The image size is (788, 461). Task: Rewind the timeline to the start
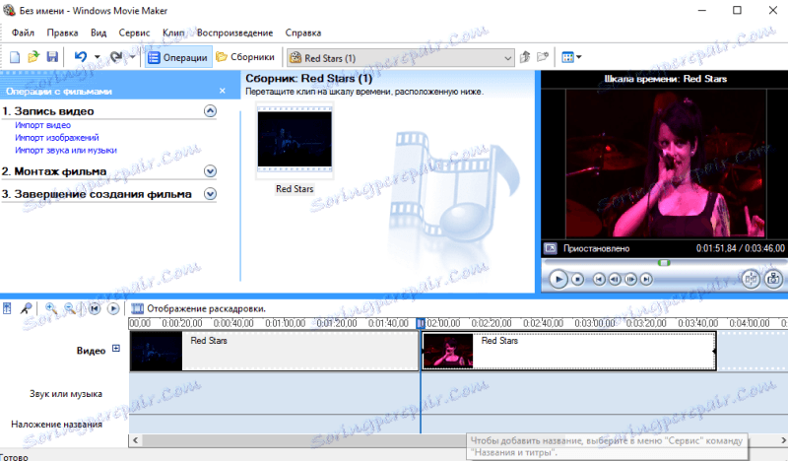pyautogui.click(x=95, y=308)
